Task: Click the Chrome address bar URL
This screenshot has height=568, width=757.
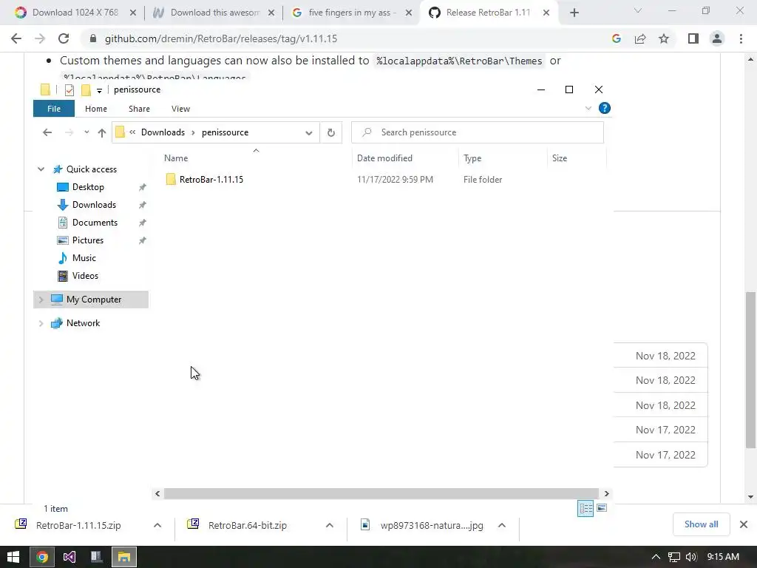Action: 220,38
